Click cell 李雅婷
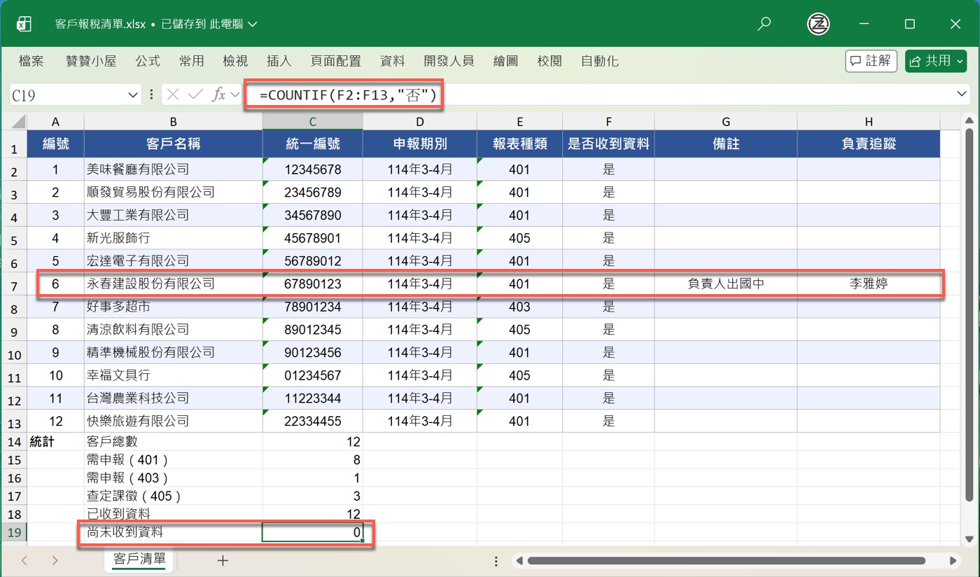The width and height of the screenshot is (980, 577). point(868,284)
